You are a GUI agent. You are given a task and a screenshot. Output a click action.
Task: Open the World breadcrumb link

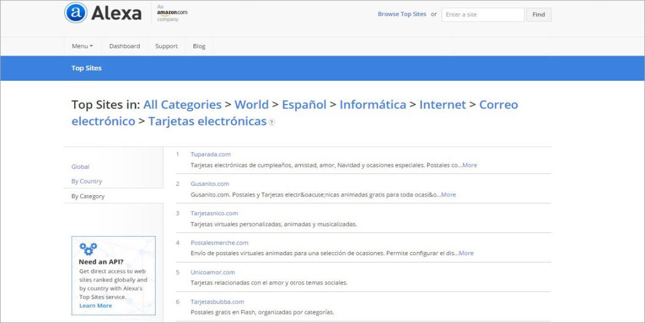(251, 105)
